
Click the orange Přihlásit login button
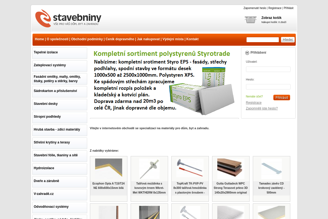(x=282, y=97)
